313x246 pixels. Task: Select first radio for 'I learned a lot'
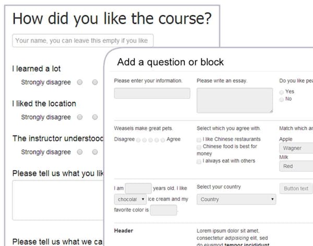pyautogui.click(x=79, y=82)
